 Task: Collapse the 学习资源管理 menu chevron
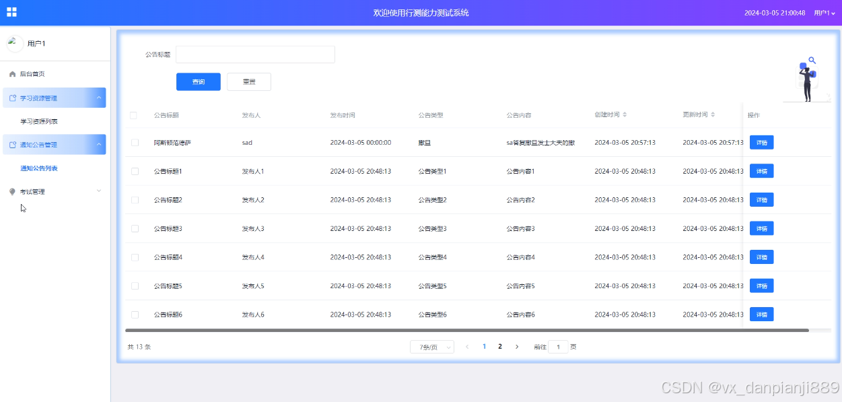point(99,98)
